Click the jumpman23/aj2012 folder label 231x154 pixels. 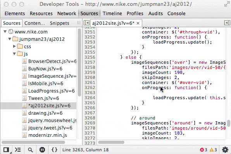[x=42, y=39]
